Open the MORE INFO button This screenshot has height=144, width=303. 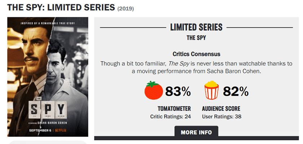click(196, 132)
